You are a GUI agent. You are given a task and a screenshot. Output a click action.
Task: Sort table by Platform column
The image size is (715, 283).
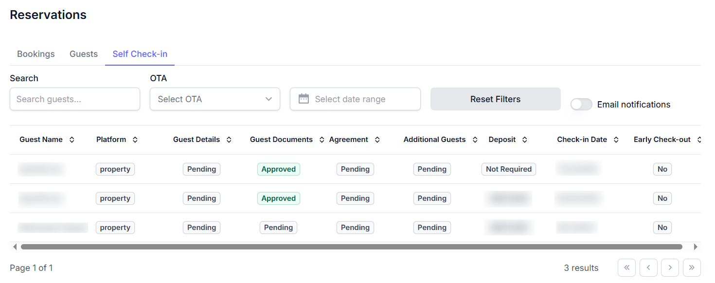pyautogui.click(x=135, y=140)
